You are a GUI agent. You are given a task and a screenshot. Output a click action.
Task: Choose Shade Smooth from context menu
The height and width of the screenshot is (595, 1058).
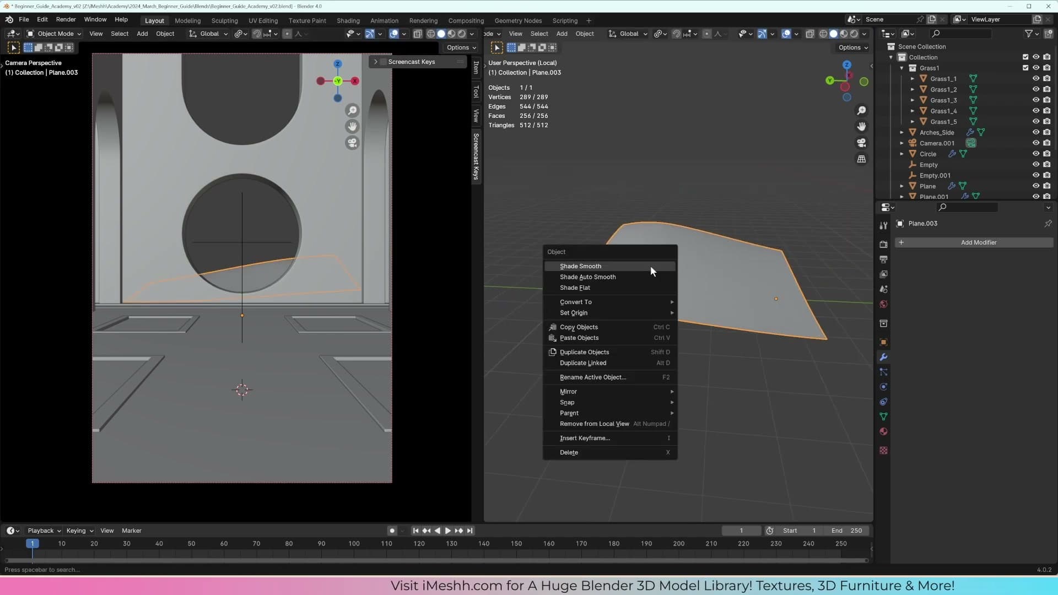[x=609, y=266]
